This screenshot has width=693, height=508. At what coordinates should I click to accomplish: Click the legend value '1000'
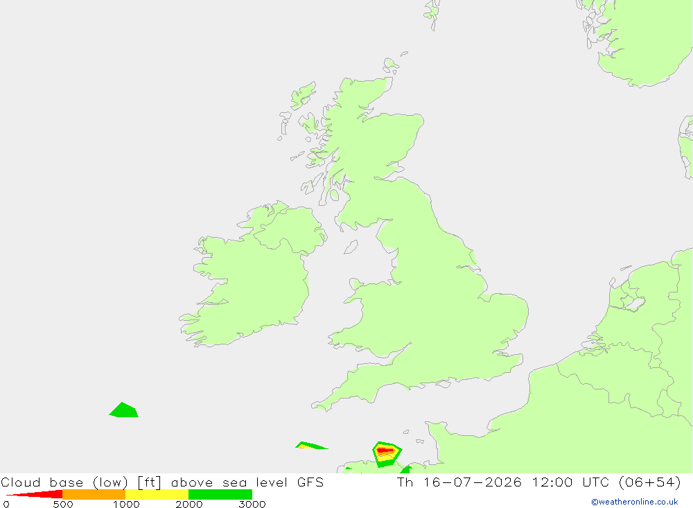click(126, 504)
